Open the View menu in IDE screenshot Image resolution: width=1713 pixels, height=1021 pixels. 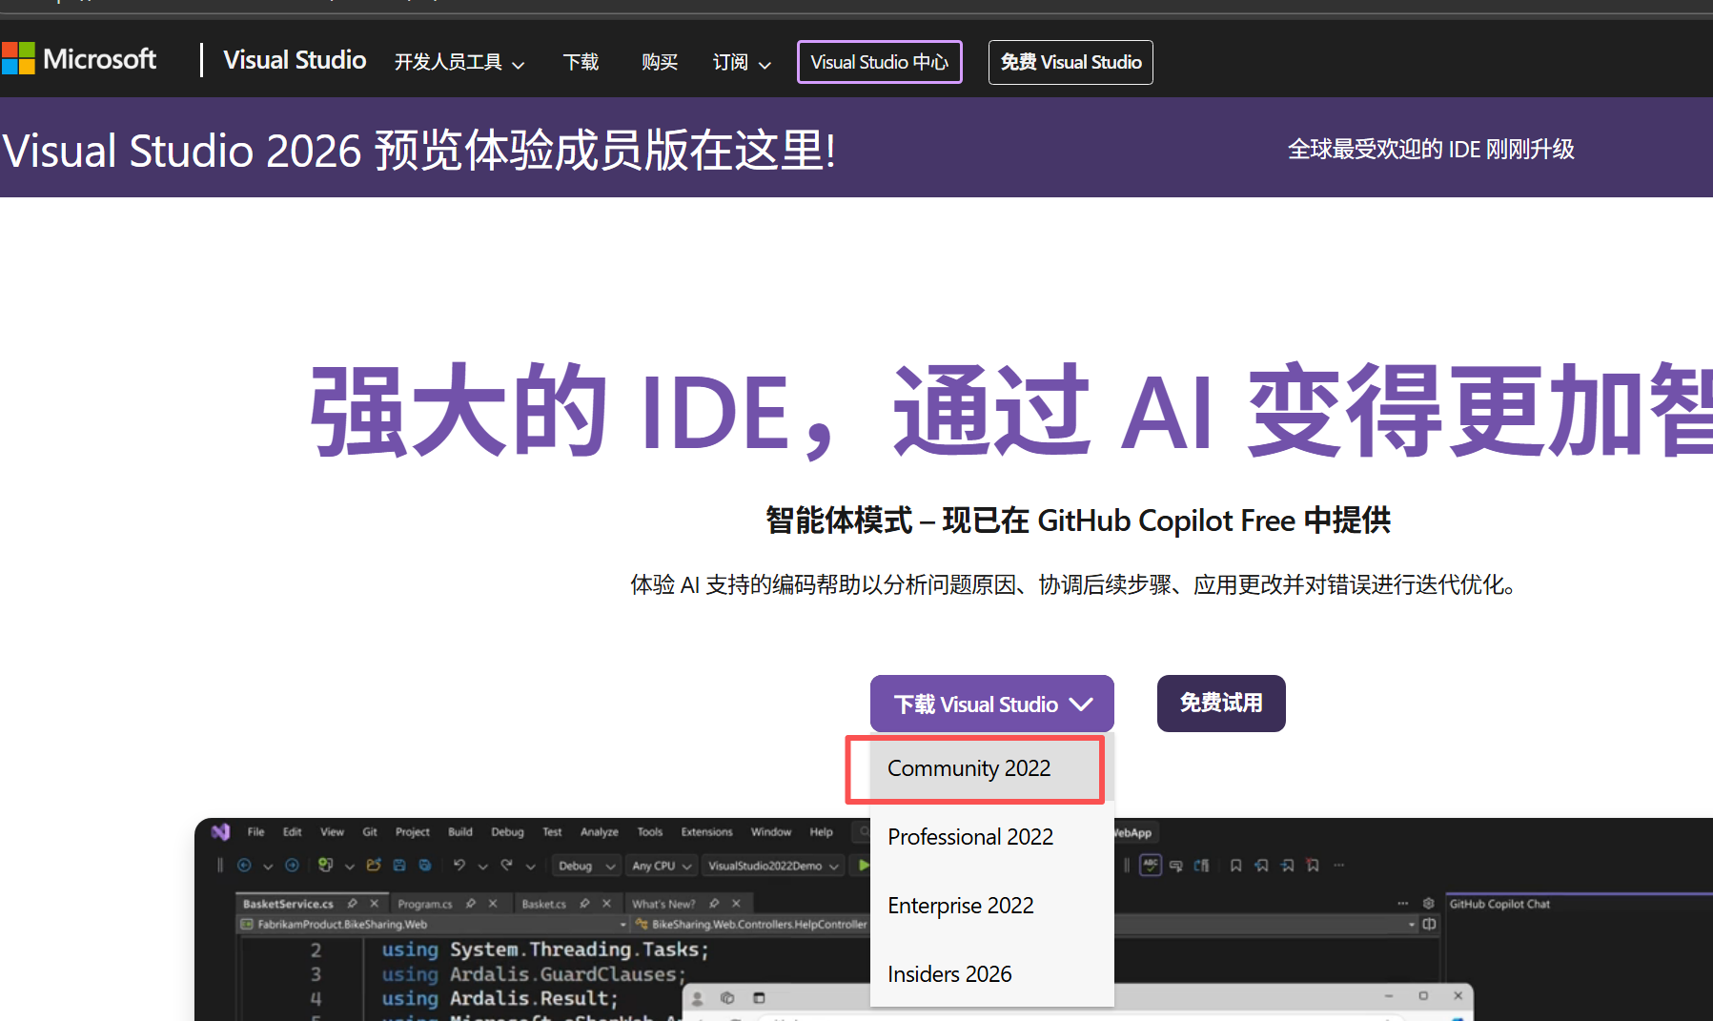click(x=332, y=832)
